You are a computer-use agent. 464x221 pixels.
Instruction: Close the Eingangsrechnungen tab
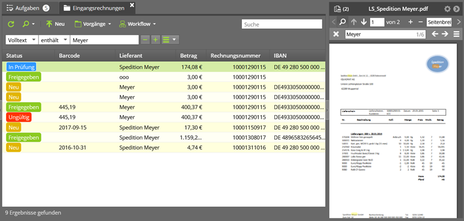coord(132,5)
